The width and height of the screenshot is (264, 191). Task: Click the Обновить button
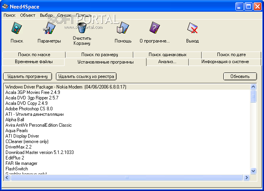[x=240, y=76]
